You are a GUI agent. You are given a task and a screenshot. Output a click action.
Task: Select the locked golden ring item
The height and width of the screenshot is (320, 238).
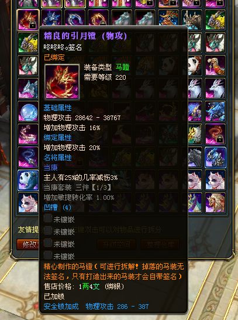98,19
